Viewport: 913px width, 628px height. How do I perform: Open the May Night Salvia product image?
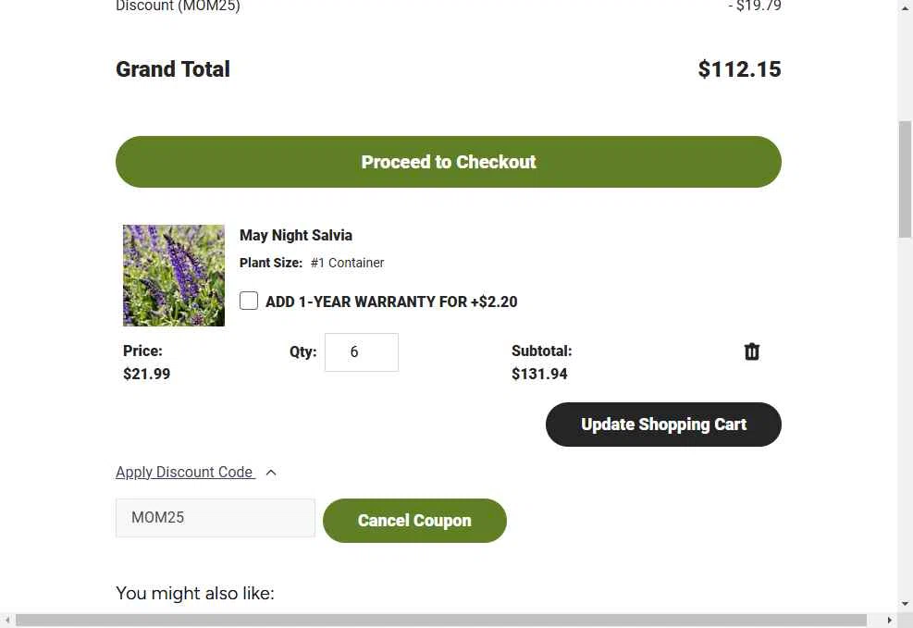point(174,276)
